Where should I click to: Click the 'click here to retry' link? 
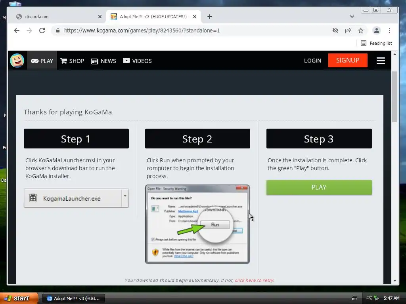coord(254,280)
